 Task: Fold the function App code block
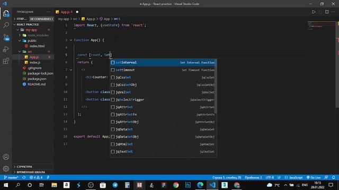tap(71, 40)
